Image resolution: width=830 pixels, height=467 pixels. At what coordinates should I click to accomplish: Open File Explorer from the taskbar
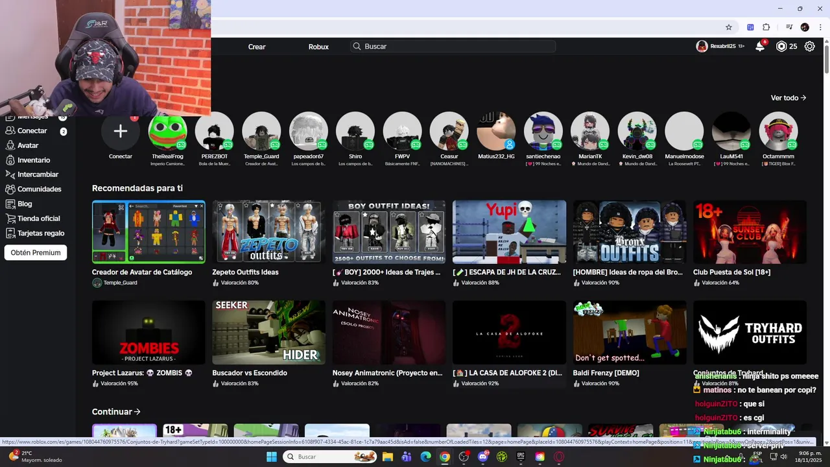[388, 457]
